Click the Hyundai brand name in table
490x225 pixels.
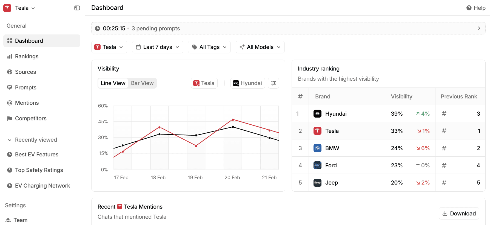[336, 114]
